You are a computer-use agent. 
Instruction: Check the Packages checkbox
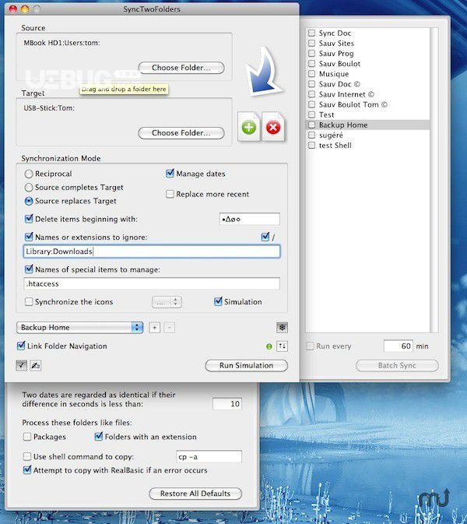[x=27, y=437]
